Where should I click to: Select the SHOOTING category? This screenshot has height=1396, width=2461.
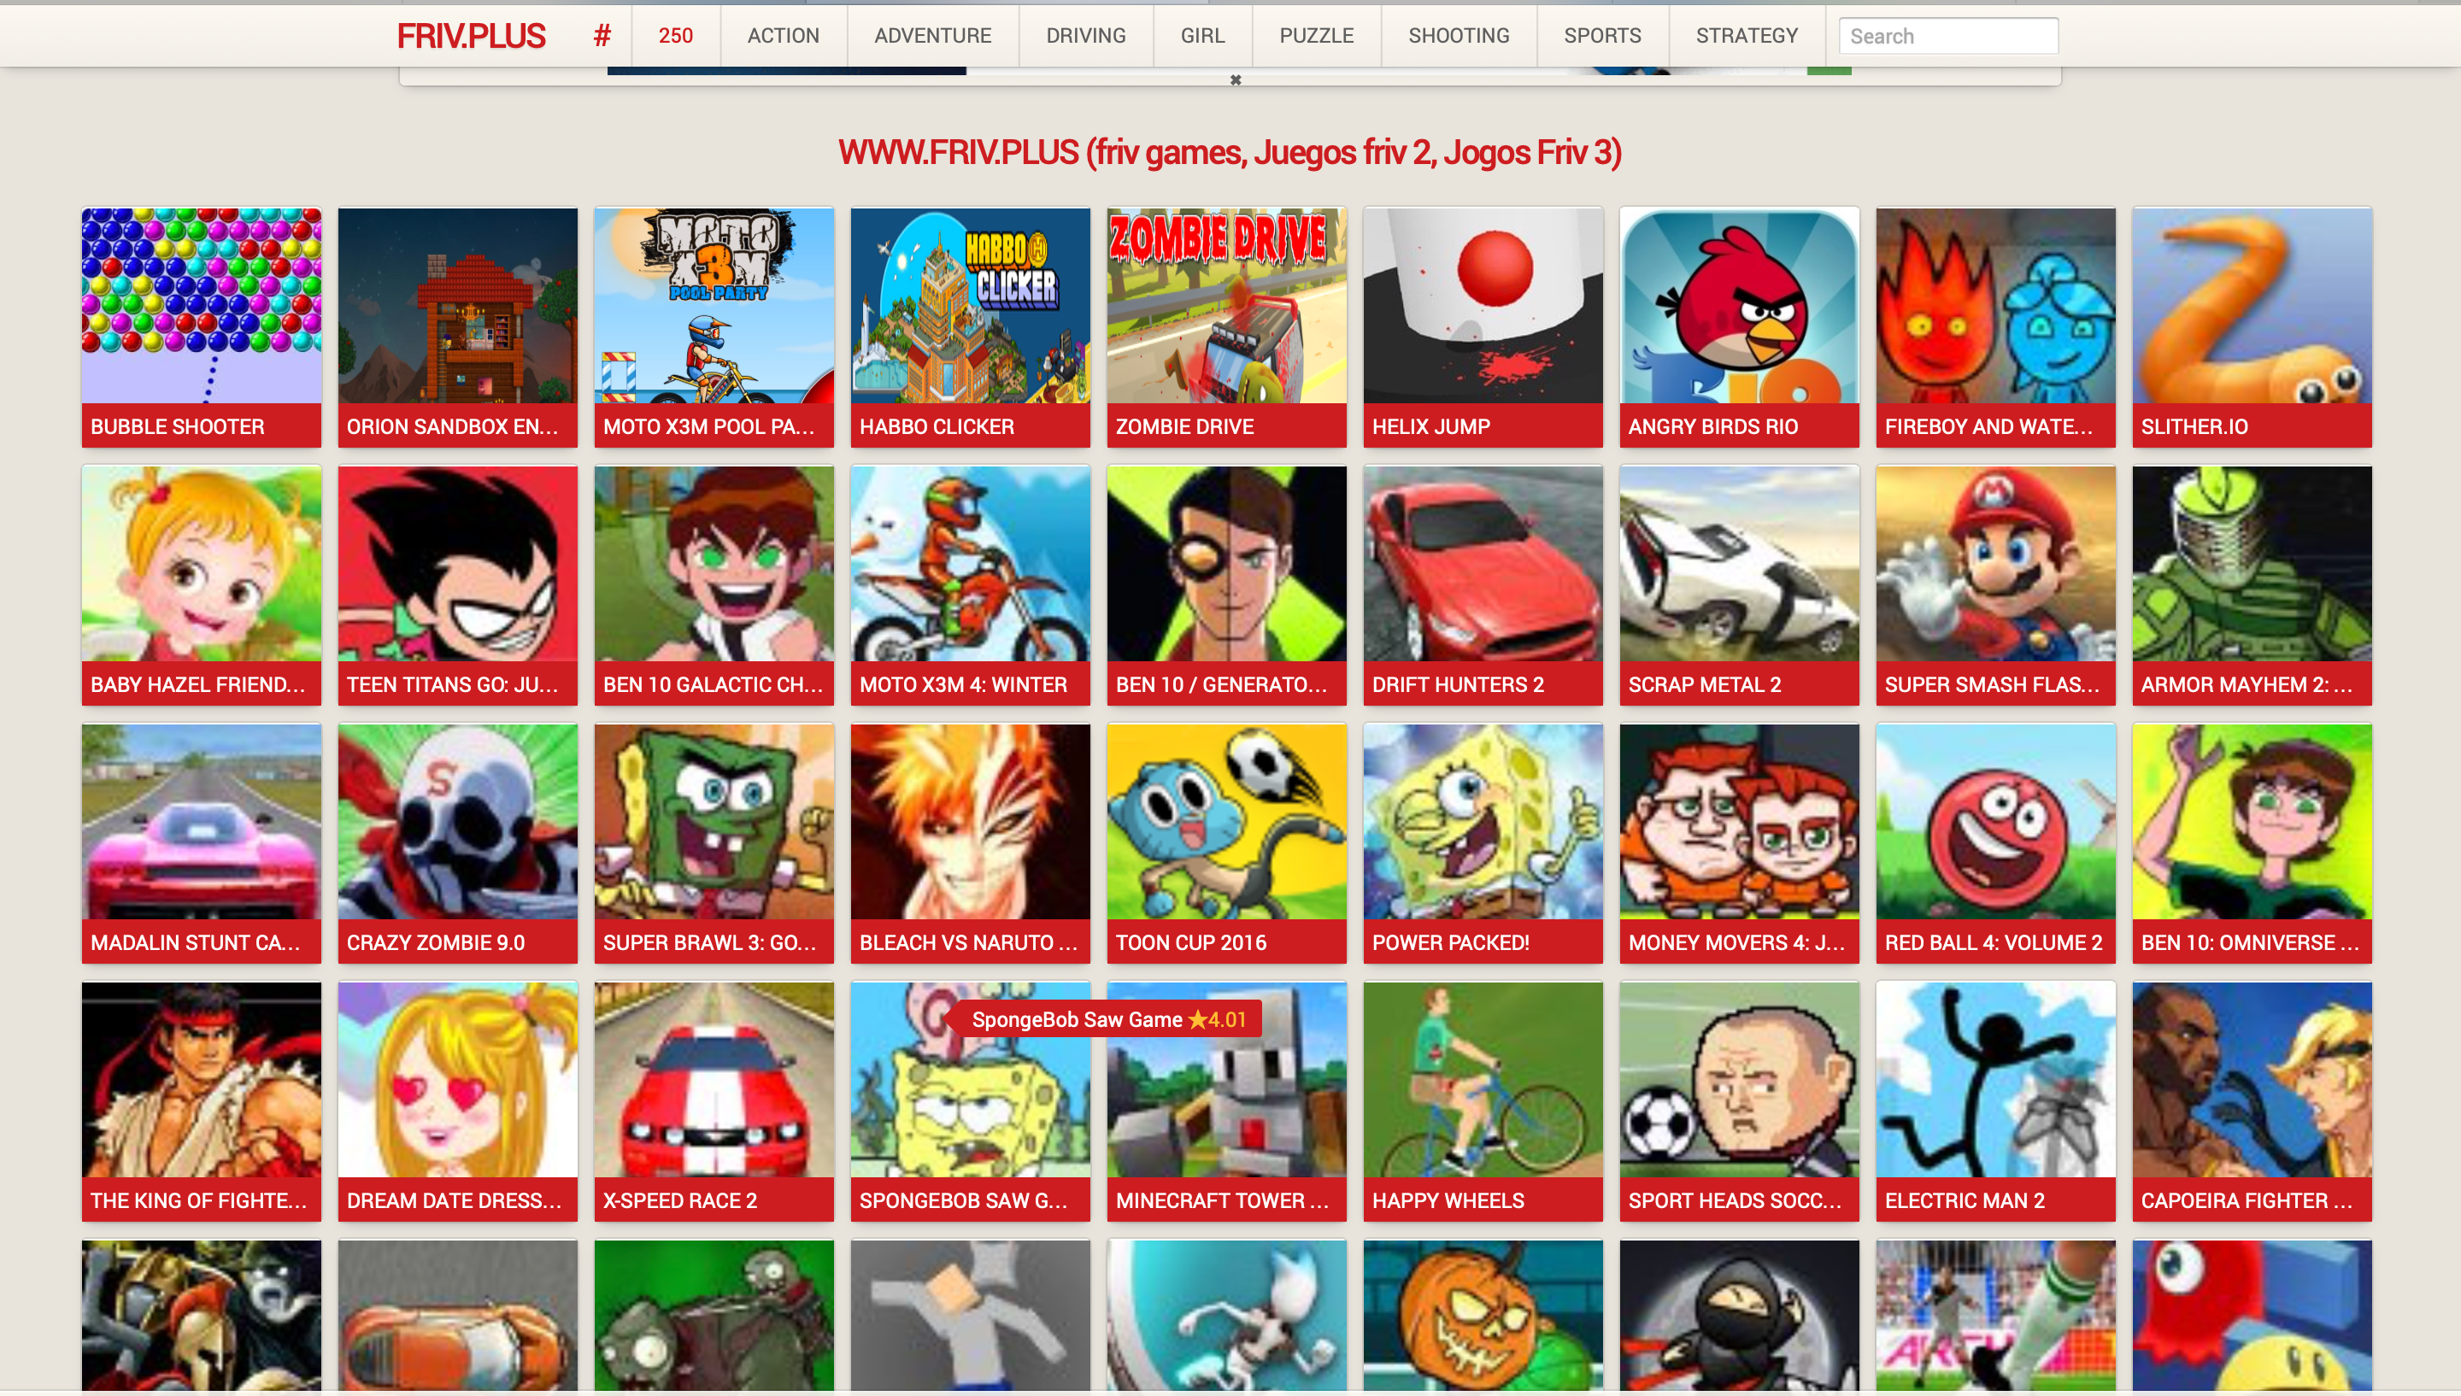pyautogui.click(x=1460, y=37)
